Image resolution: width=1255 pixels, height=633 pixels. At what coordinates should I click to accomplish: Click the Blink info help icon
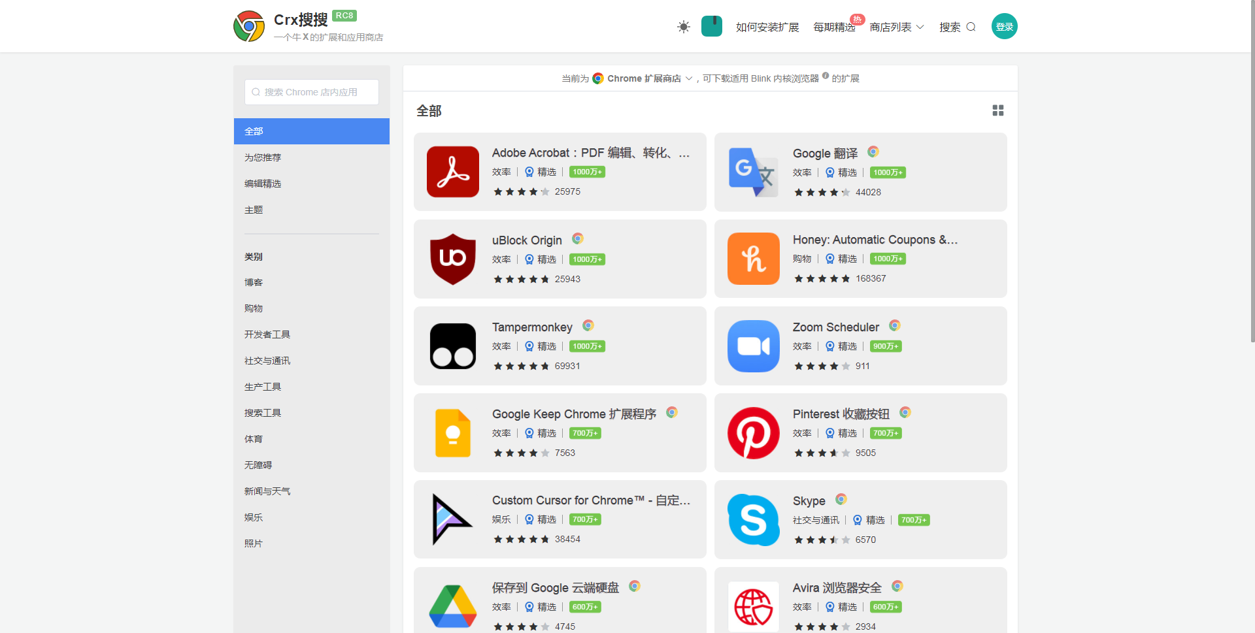pyautogui.click(x=826, y=76)
